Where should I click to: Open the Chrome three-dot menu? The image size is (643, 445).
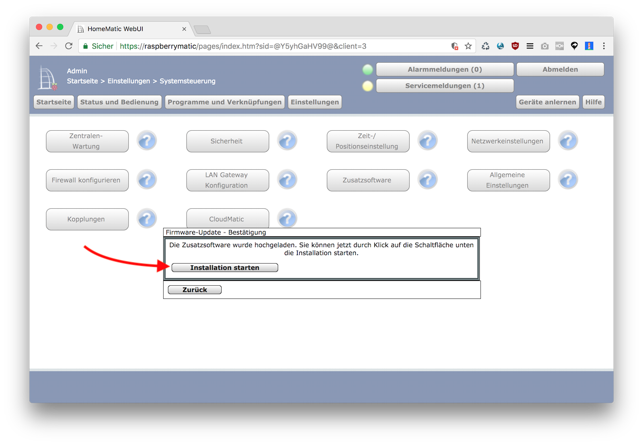tap(604, 46)
